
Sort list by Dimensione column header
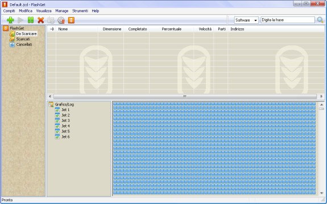[x=112, y=29]
